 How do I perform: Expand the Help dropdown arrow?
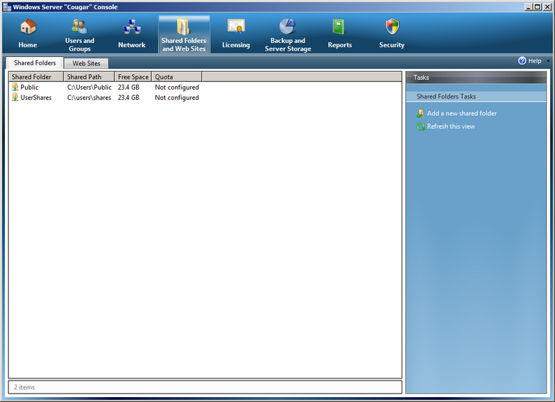[548, 61]
